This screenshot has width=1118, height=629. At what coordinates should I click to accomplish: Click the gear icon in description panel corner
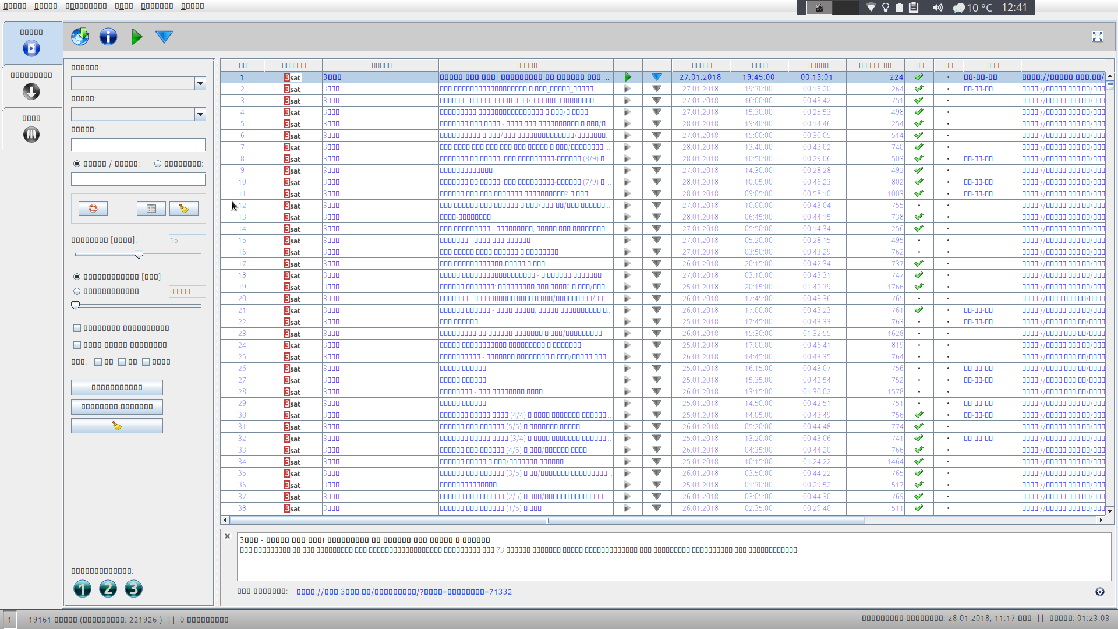tap(1100, 592)
